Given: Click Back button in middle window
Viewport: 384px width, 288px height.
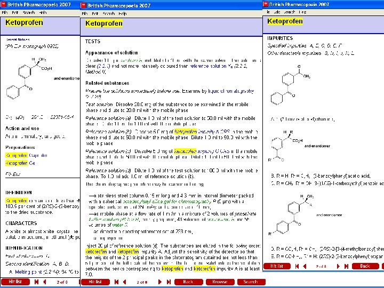Looking at the screenshot, I should [x=189, y=282].
